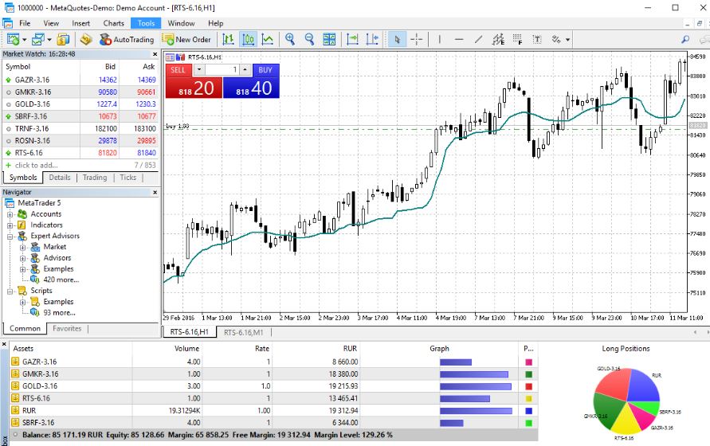Image resolution: width=710 pixels, height=446 pixels.
Task: Switch chart to candlesticks type
Action: tap(248, 39)
